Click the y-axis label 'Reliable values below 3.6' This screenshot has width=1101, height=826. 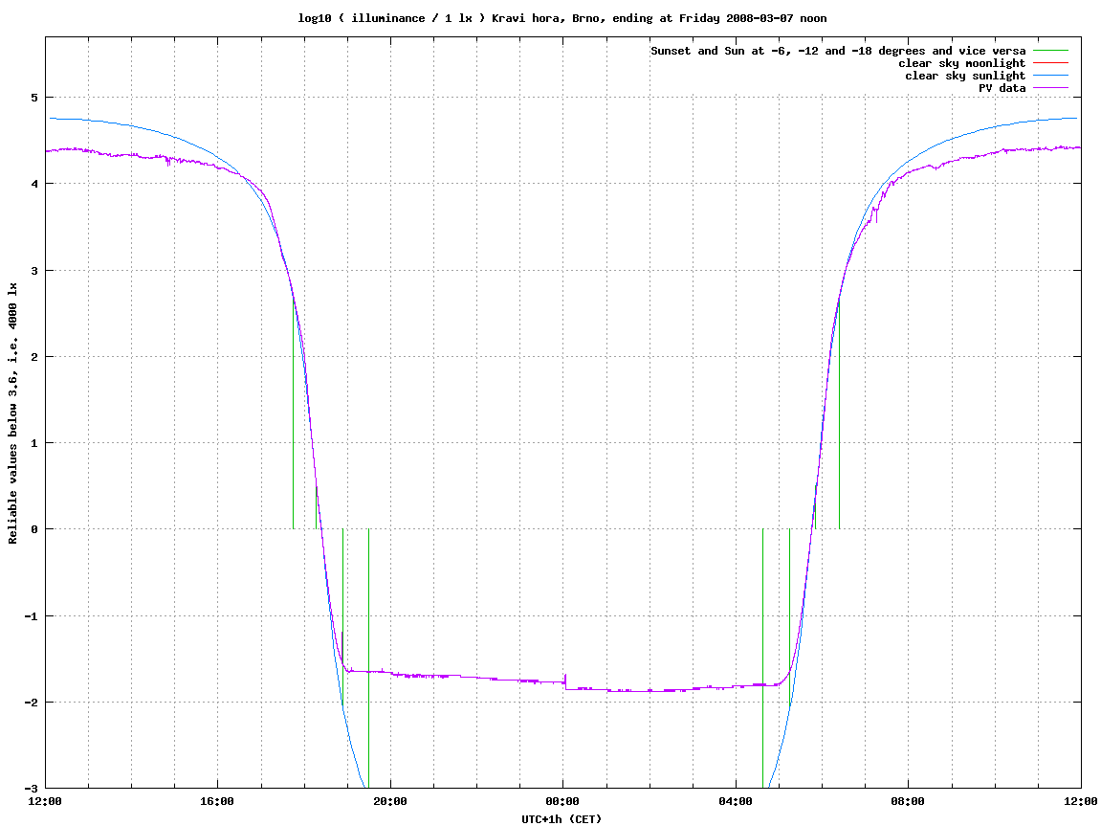pos(12,413)
